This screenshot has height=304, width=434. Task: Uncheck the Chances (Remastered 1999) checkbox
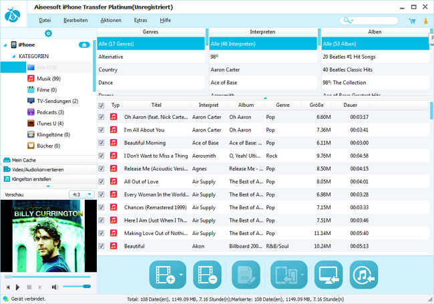point(101,207)
